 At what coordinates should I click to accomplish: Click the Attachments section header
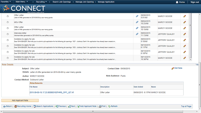click(x=36, y=83)
